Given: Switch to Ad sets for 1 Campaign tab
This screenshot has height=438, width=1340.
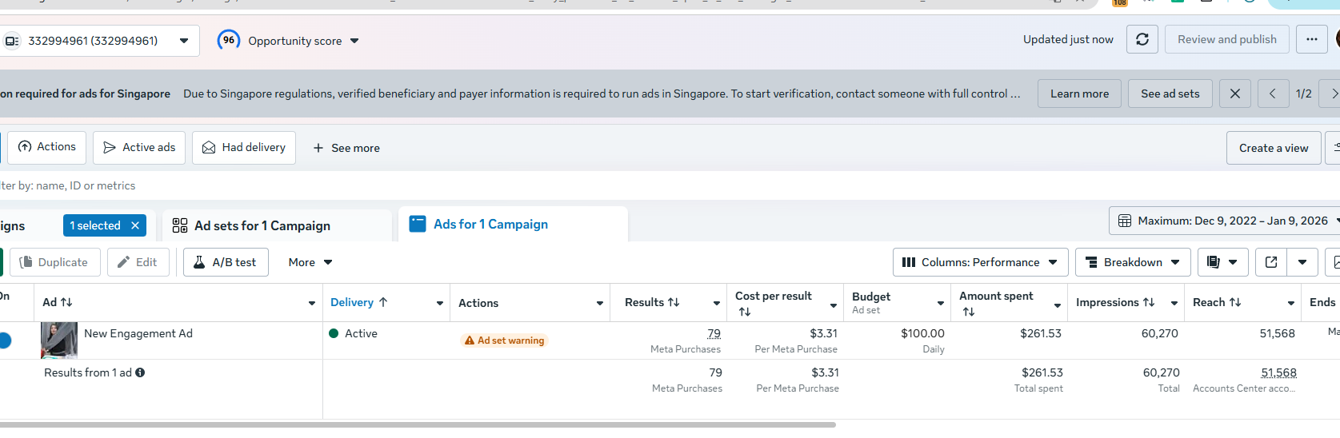Looking at the screenshot, I should click(262, 225).
